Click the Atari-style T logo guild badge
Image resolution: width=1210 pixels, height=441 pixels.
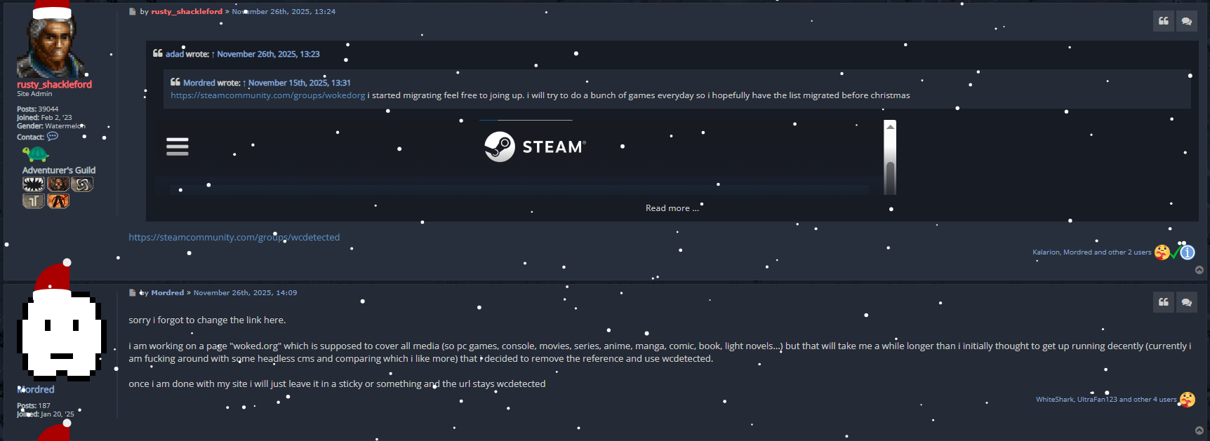point(34,201)
